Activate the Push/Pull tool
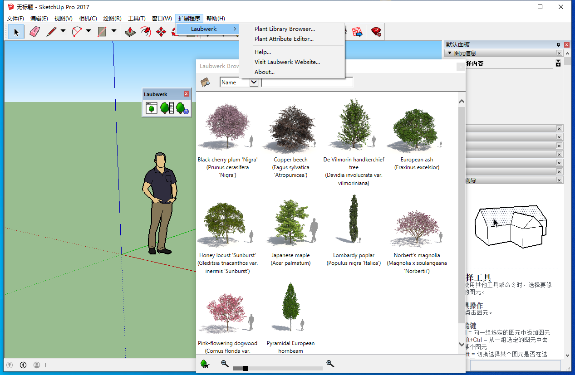Viewport: 575px width, 375px height. click(130, 32)
